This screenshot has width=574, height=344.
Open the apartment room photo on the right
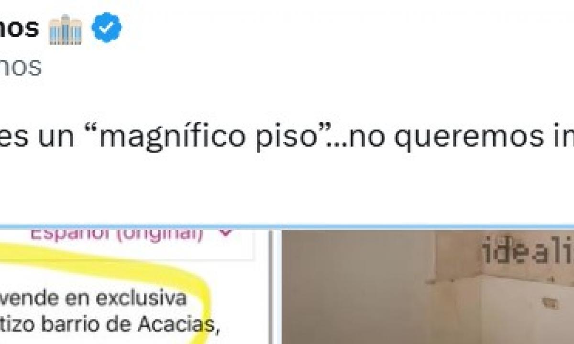tap(428, 287)
